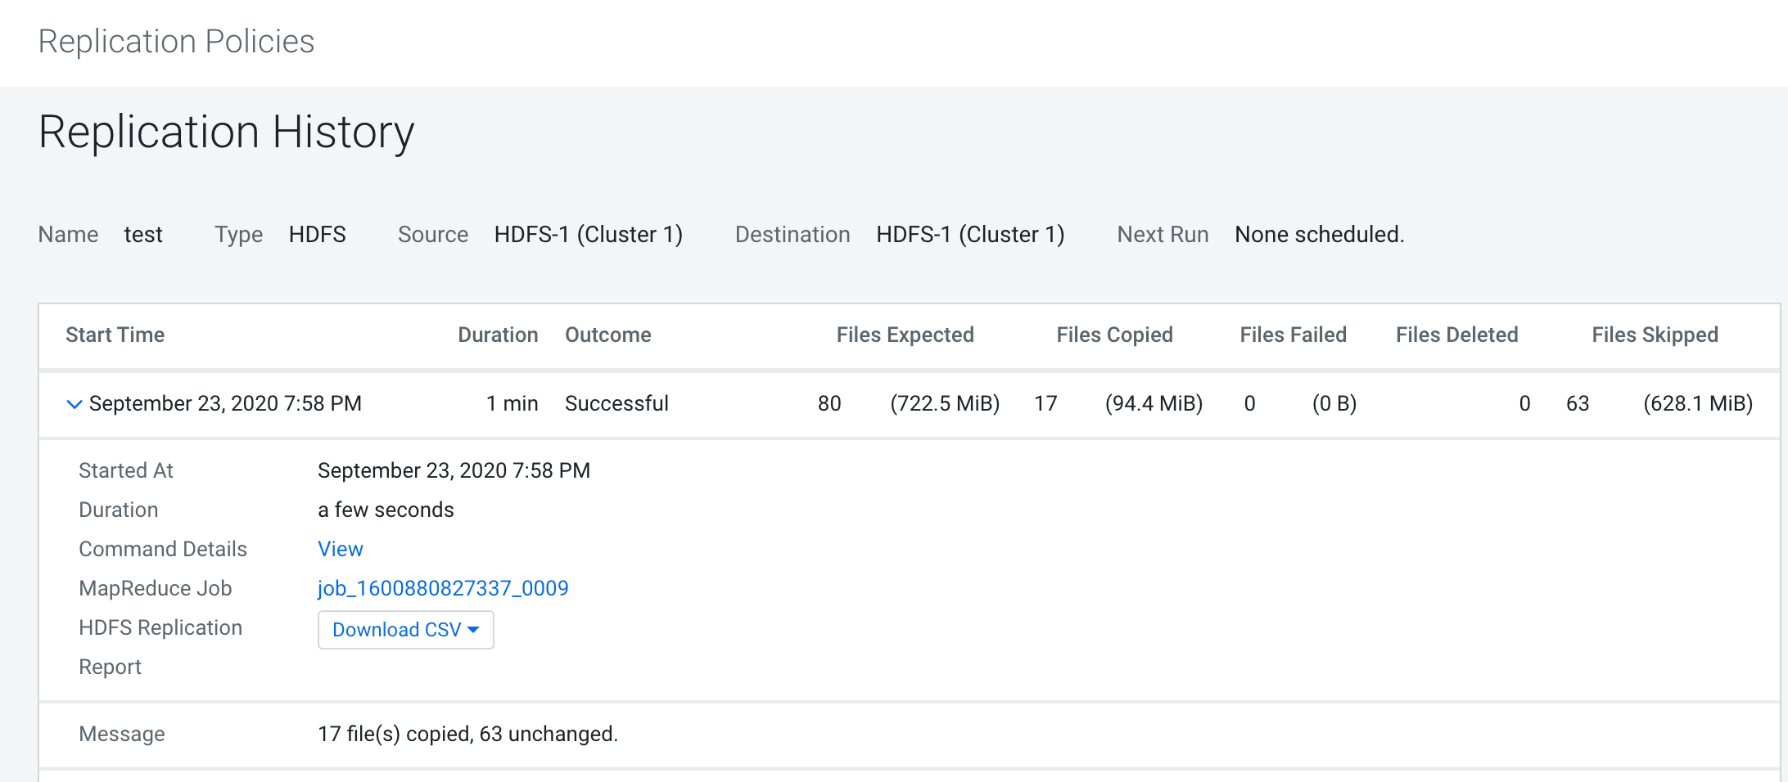1788x782 pixels.
Task: Click the Duration column header
Action: pos(497,335)
